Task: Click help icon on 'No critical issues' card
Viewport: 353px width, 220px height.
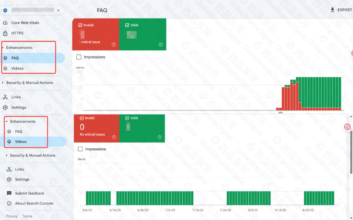Action: (x=114, y=137)
